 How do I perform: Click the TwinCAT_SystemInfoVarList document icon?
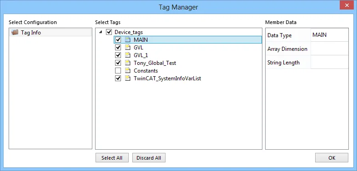pyautogui.click(x=128, y=78)
